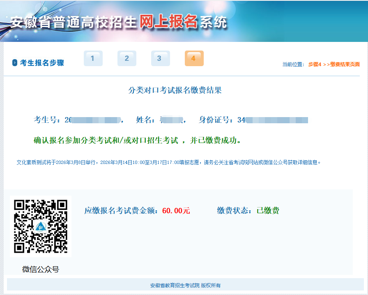
Task: Select step 2 in the registration steps bar
Action: pos(126,58)
